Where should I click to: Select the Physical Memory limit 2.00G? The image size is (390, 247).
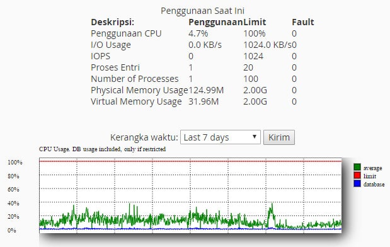pos(255,90)
